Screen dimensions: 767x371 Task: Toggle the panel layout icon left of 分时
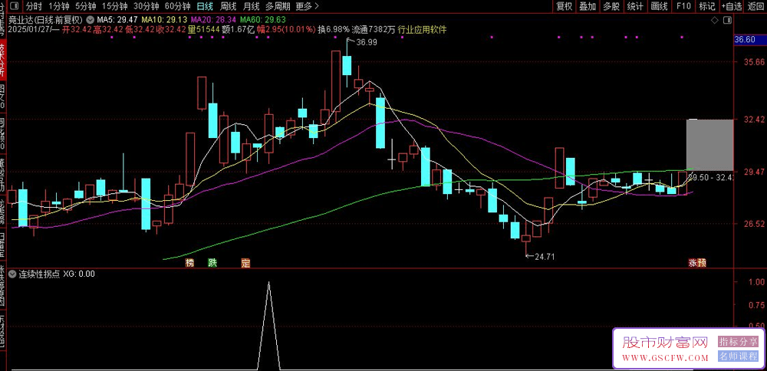tap(15, 6)
